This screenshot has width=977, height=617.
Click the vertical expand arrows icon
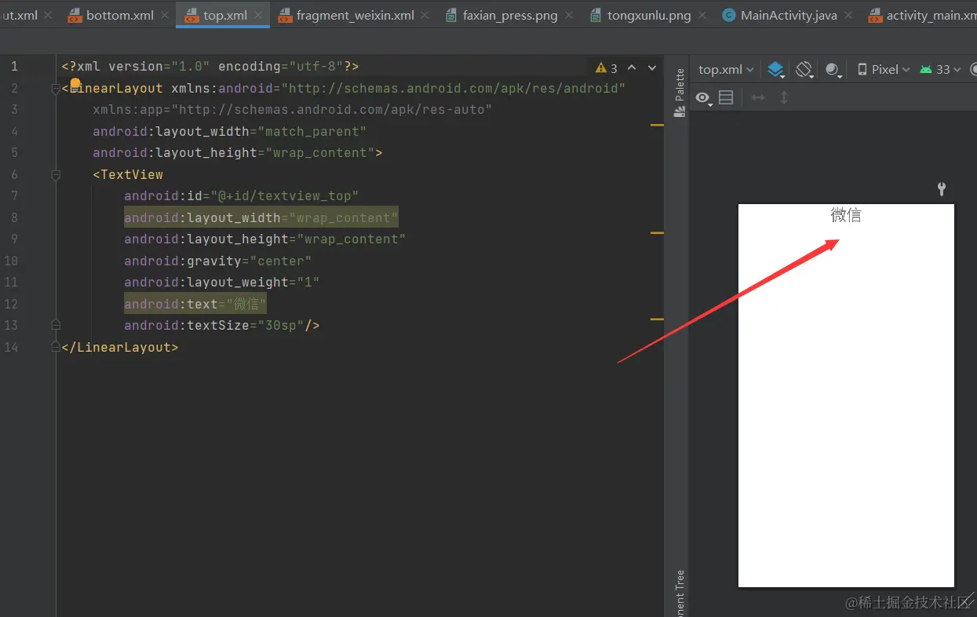(x=783, y=97)
